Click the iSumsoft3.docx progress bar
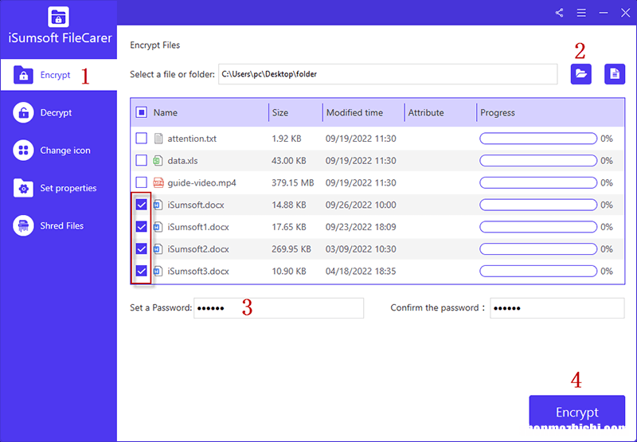637x442 pixels. click(538, 271)
